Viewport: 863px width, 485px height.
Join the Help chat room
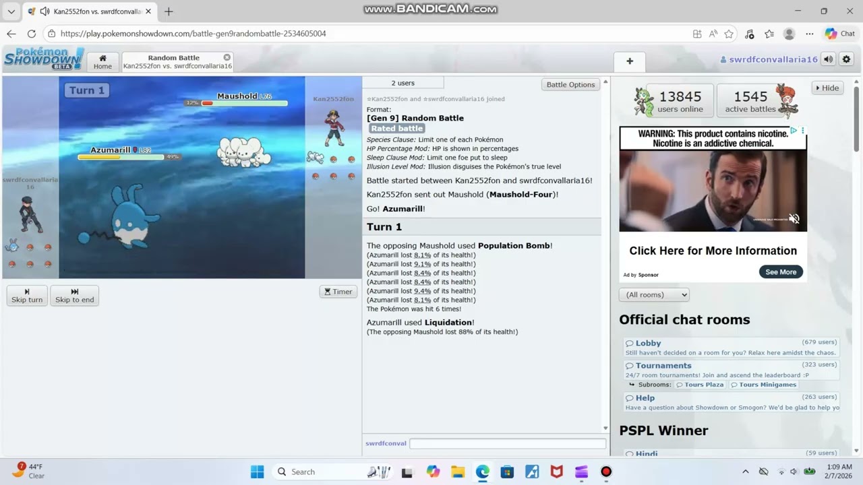(x=731, y=402)
